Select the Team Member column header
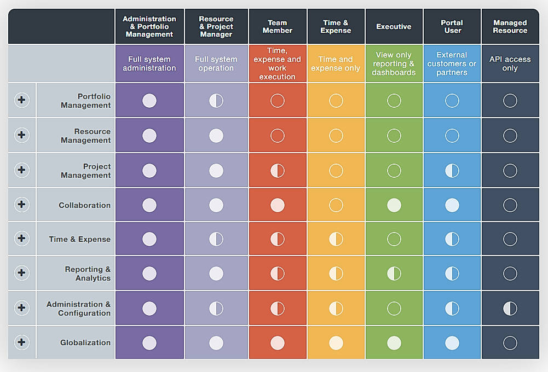Image resolution: width=548 pixels, height=372 pixels. coord(278,26)
